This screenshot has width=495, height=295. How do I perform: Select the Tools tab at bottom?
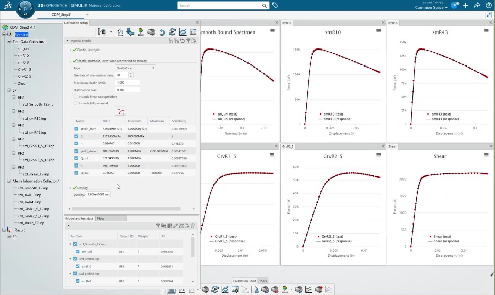point(263,281)
